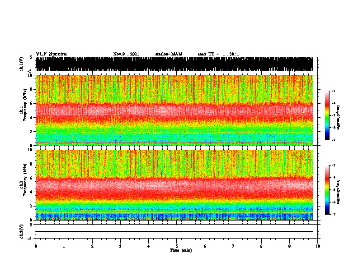Click the "-3" label on ch.1 color scale

coord(333,91)
